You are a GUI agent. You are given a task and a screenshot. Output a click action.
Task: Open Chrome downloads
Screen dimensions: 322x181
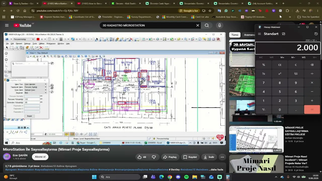click(297, 11)
